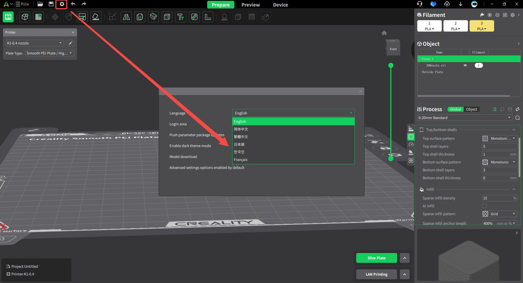Collapse the Top/bottom shells section
This screenshot has width=523, height=283.
pos(514,129)
